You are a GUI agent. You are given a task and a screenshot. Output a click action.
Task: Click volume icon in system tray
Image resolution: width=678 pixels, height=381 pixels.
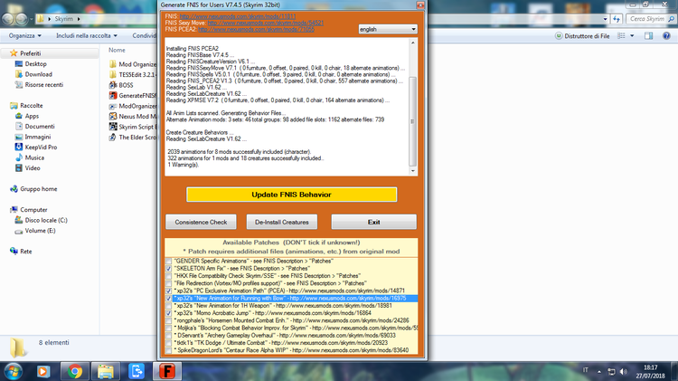[623, 371]
